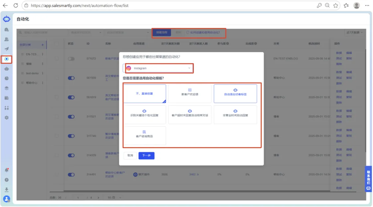373x207 pixels.
Task: Check the checkbox for row 571072
Action: click(57, 58)
